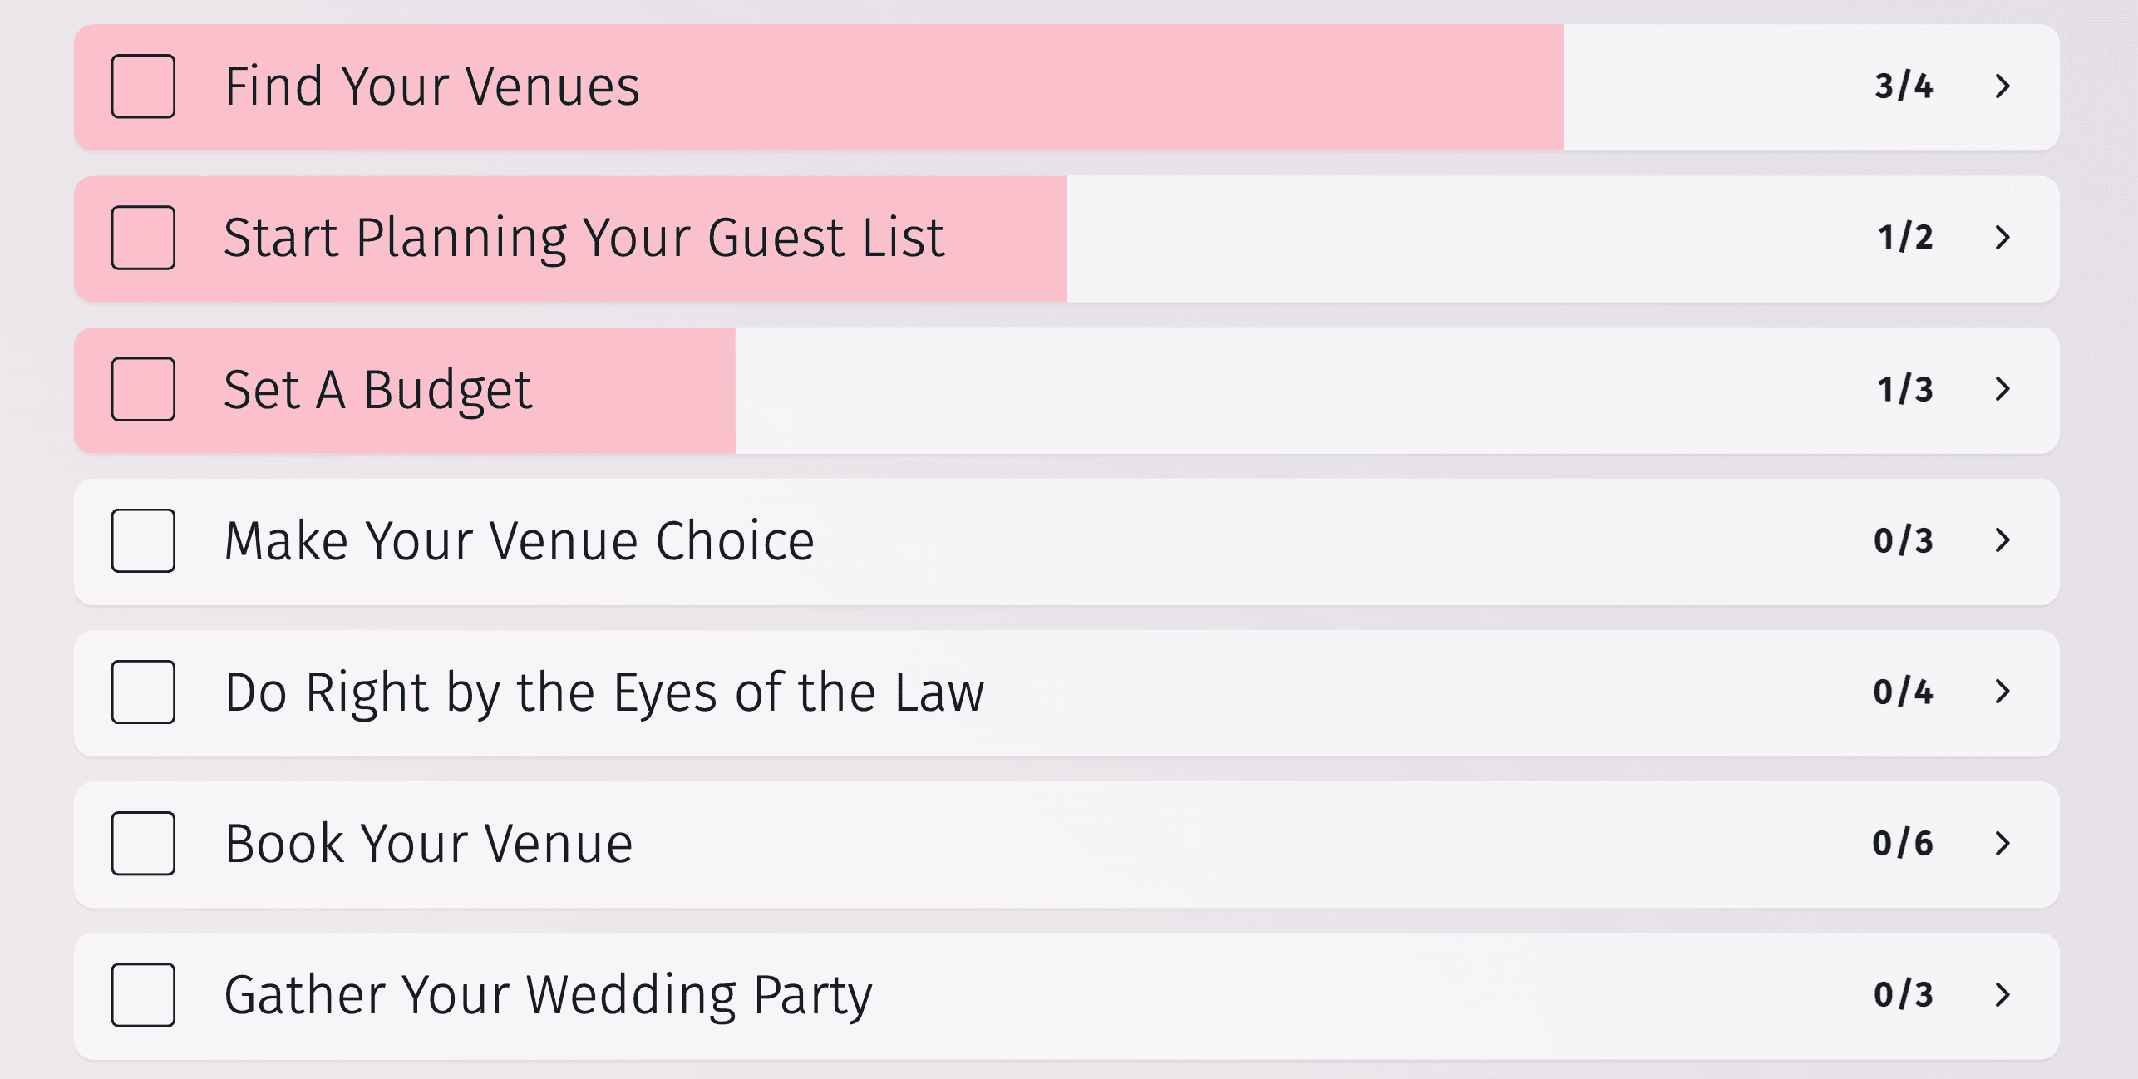Tick the Do Right by the Eyes of the Law checkbox
2138x1079 pixels.
pyautogui.click(x=143, y=692)
